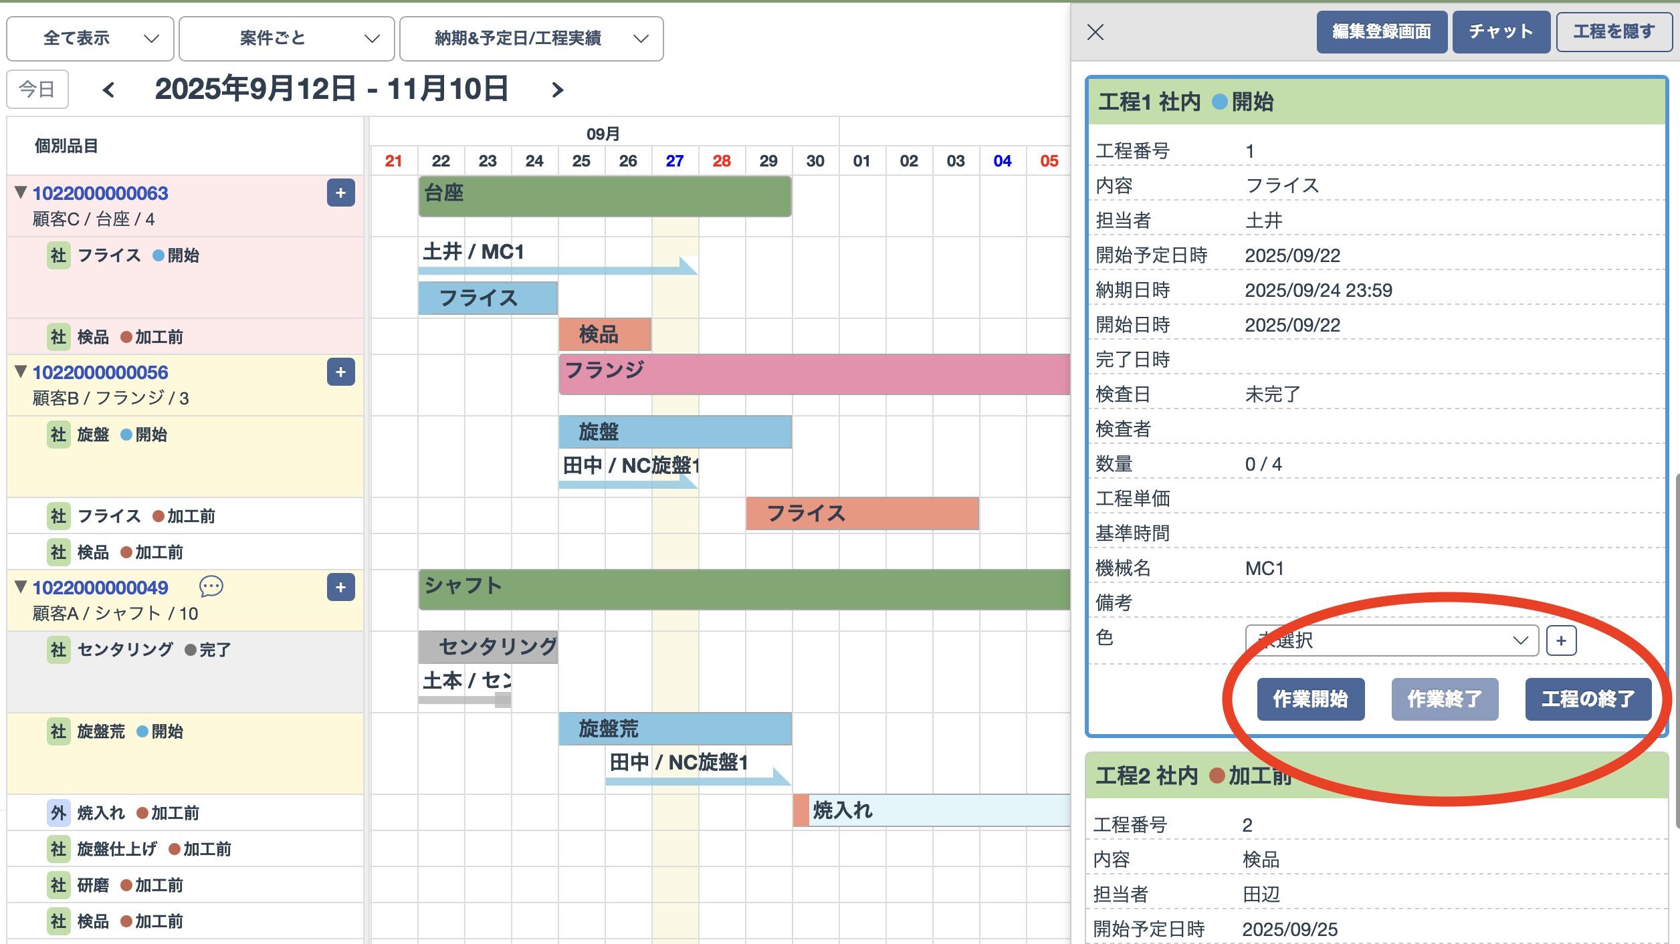Viewport: 1680px width, 944px height.
Task: Open the 全て表示 filter dropdown
Action: coord(90,39)
